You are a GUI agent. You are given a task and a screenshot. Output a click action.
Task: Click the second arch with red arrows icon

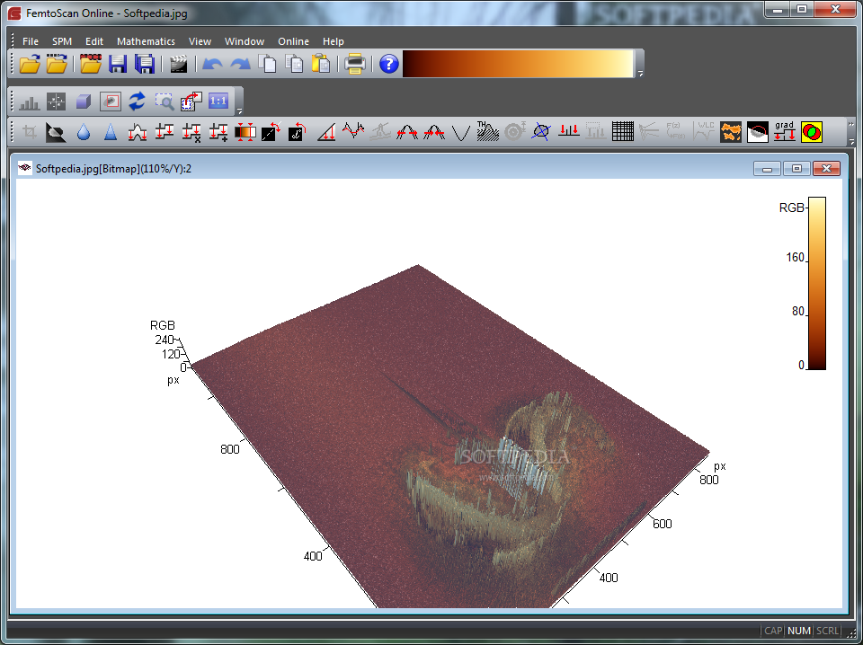pos(433,133)
